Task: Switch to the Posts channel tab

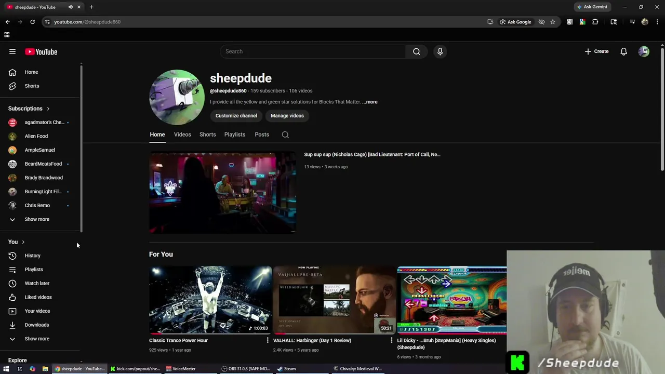Action: 262,135
